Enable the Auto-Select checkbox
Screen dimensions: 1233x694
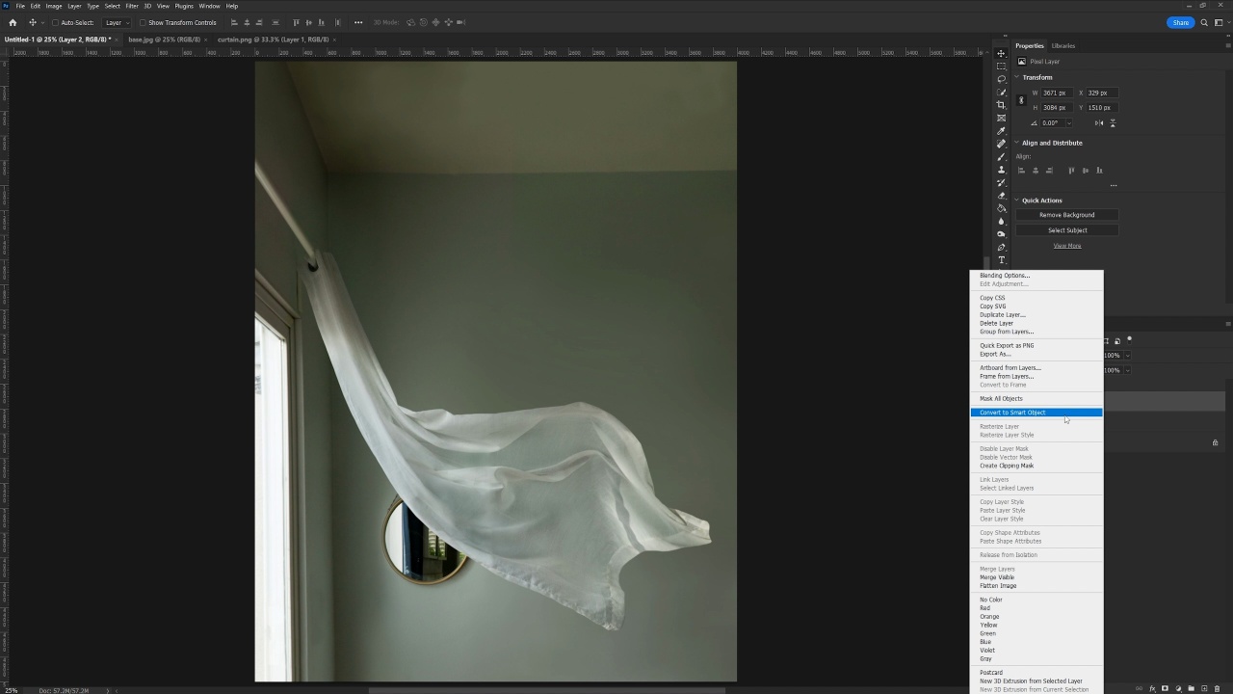55,23
